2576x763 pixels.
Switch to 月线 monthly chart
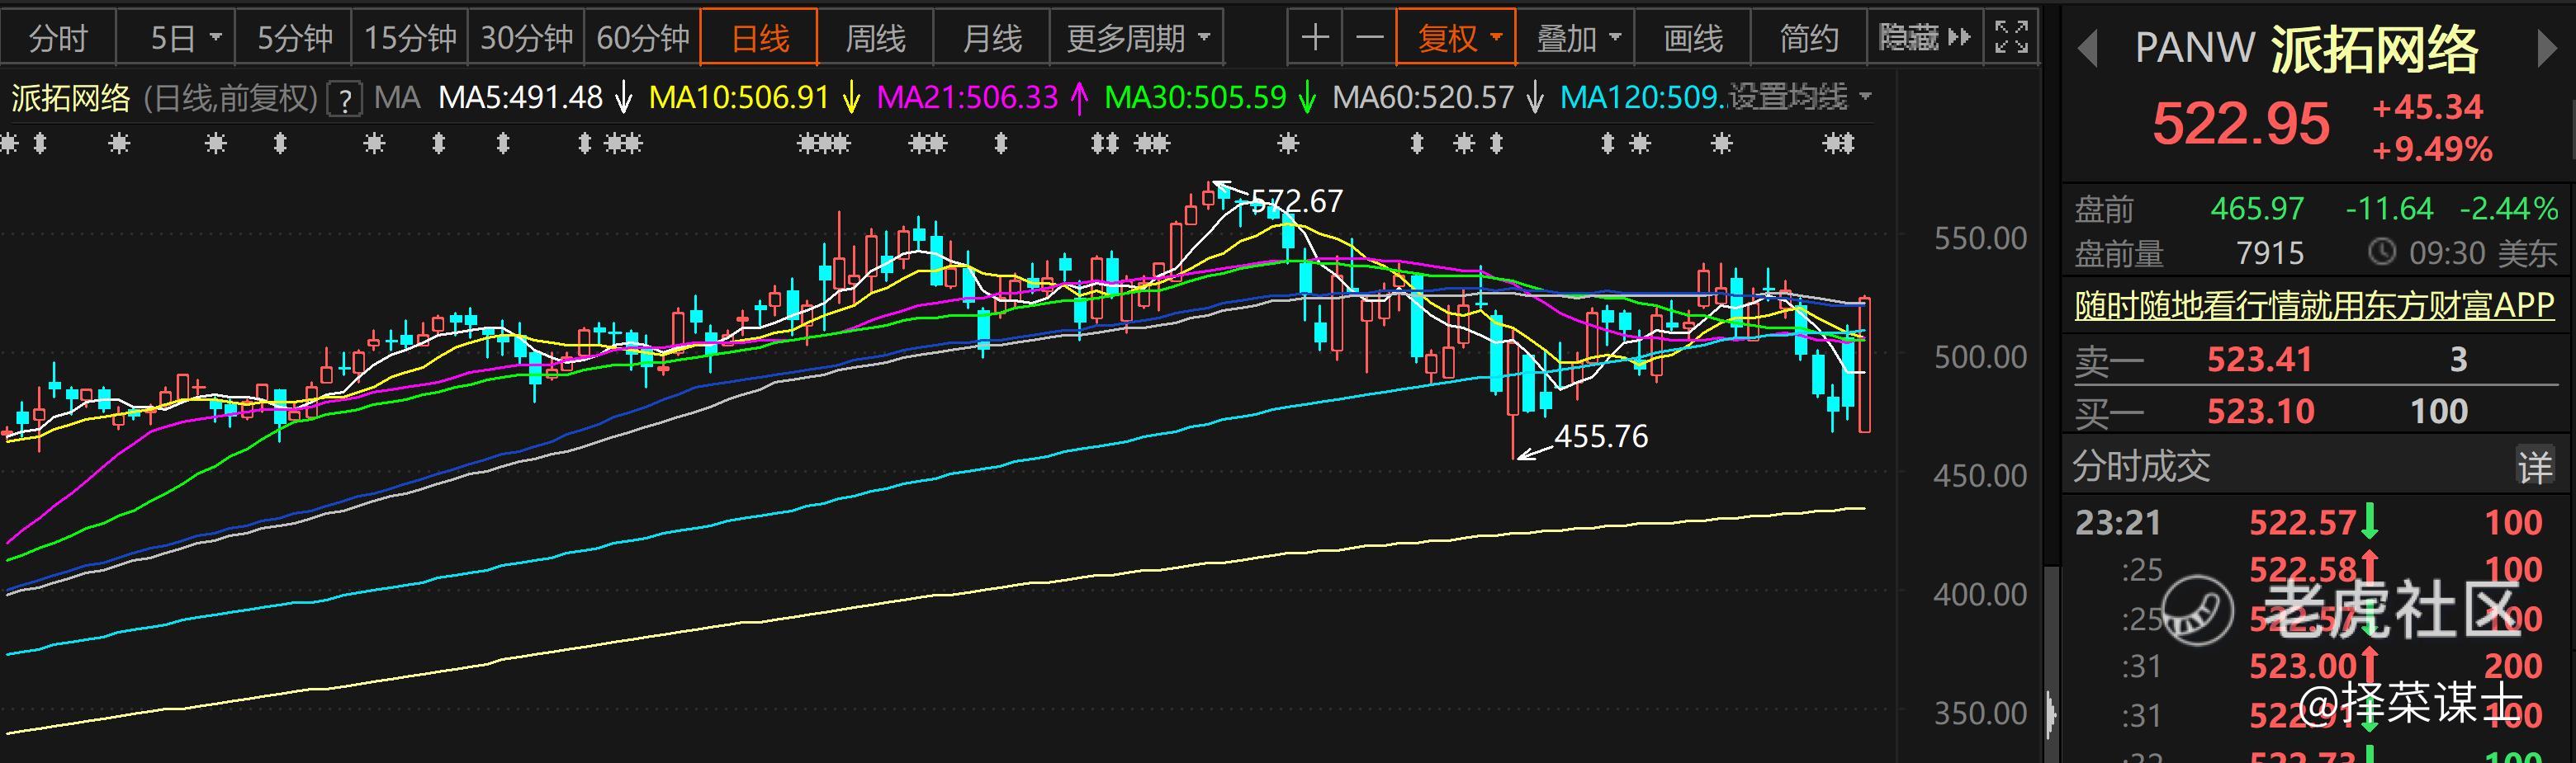[x=992, y=38]
